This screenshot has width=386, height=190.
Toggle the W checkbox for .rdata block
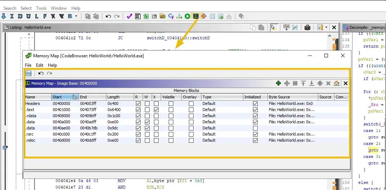147,116
